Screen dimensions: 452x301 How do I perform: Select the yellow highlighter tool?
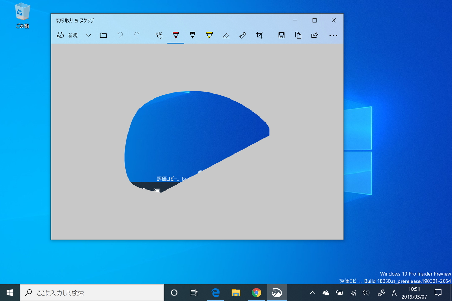pos(209,35)
